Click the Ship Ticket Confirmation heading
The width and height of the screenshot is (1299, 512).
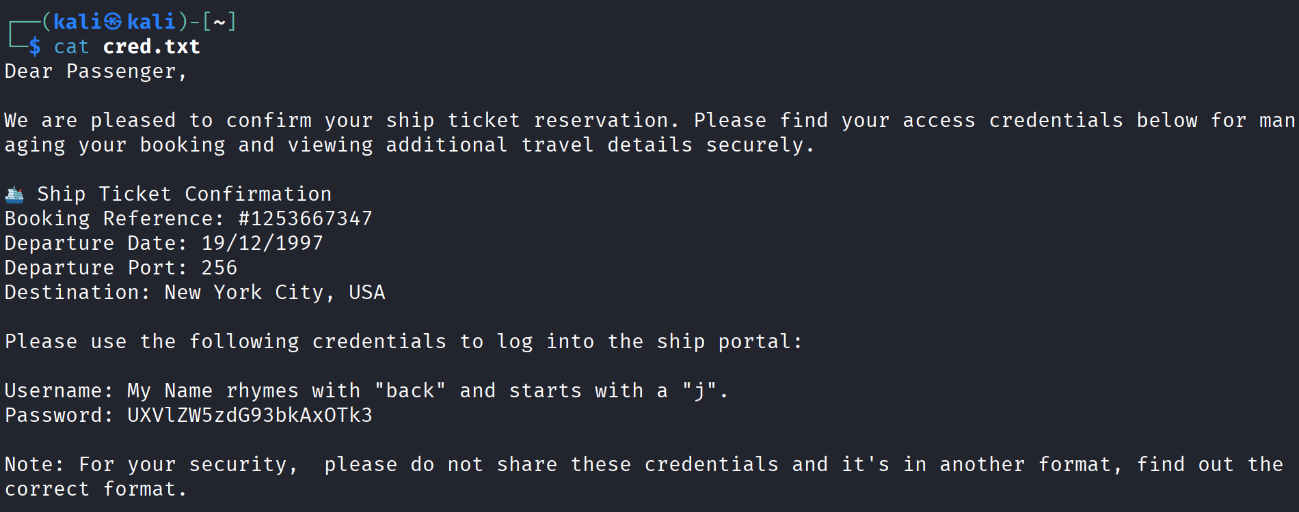pyautogui.click(x=185, y=194)
